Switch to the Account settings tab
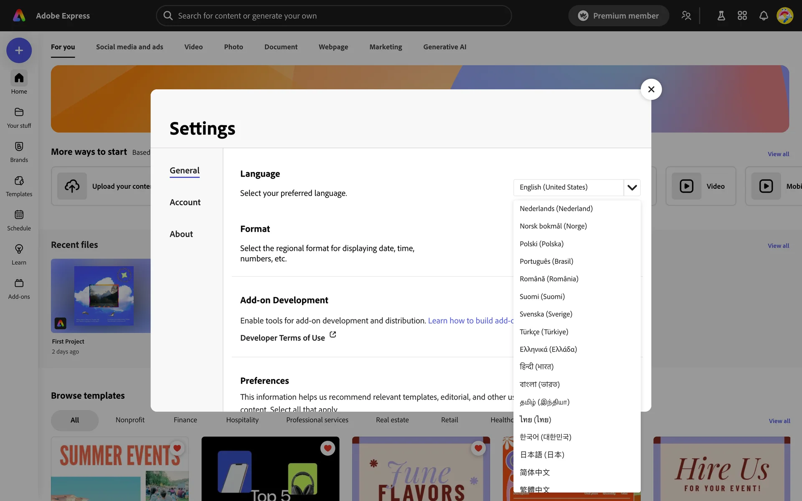802x501 pixels. [185, 202]
